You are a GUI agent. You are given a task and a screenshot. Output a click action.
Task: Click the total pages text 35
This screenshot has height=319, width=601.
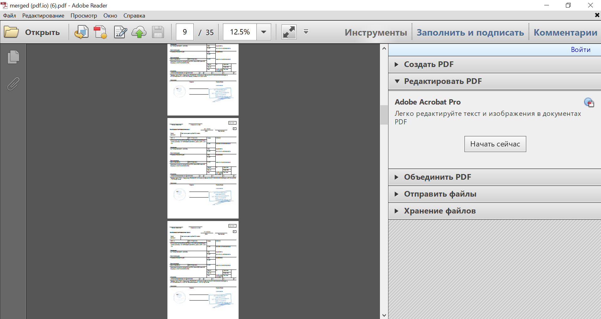tap(209, 32)
